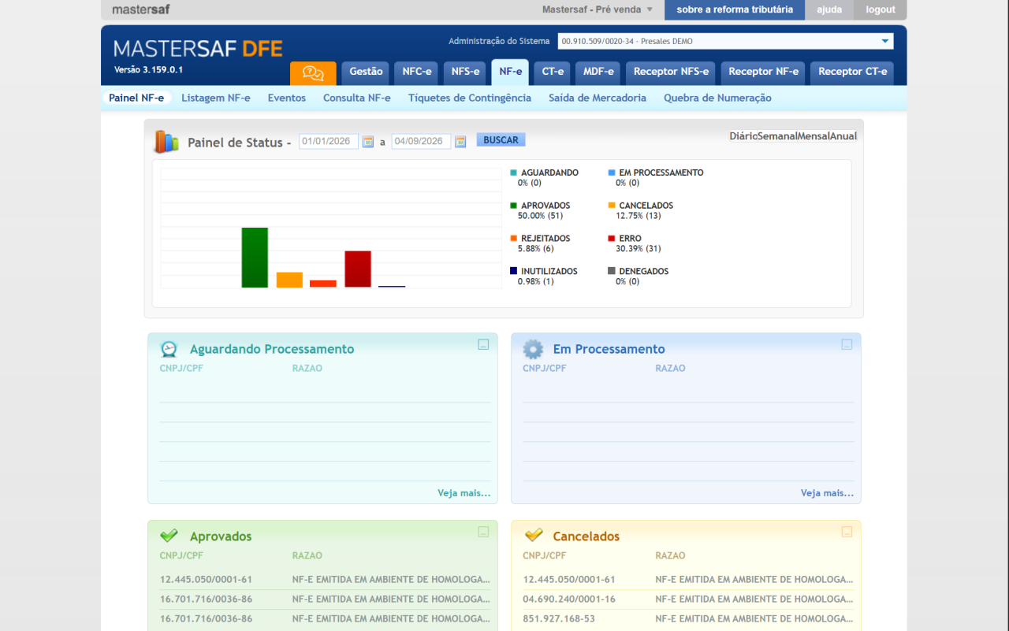Screen dimensions: 1009x631
Task: Expand the Mastersaf - Pré venda dropdown
Action: coord(598,9)
